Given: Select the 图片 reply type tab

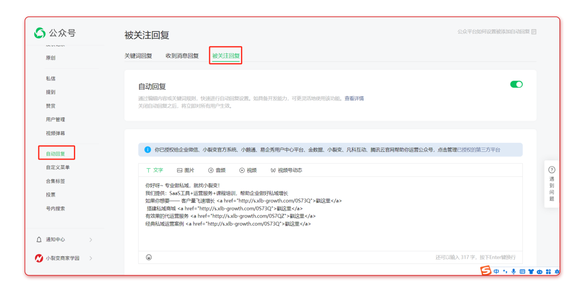Looking at the screenshot, I should [x=185, y=170].
